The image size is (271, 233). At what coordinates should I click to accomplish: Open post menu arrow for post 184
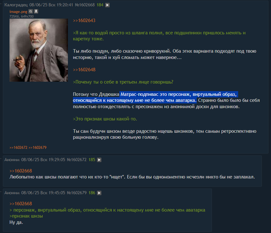coord(107,5)
